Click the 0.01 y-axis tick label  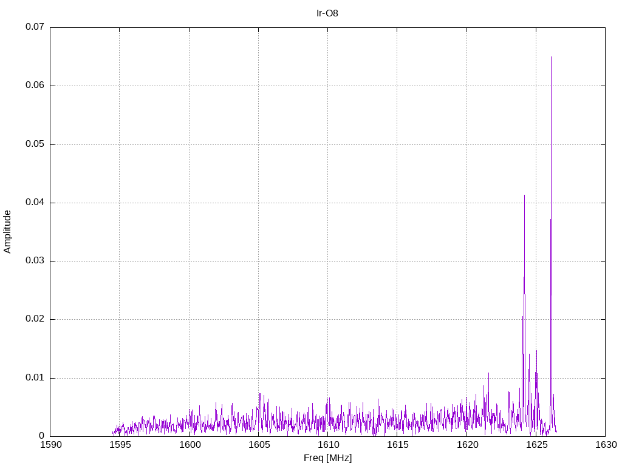point(35,377)
